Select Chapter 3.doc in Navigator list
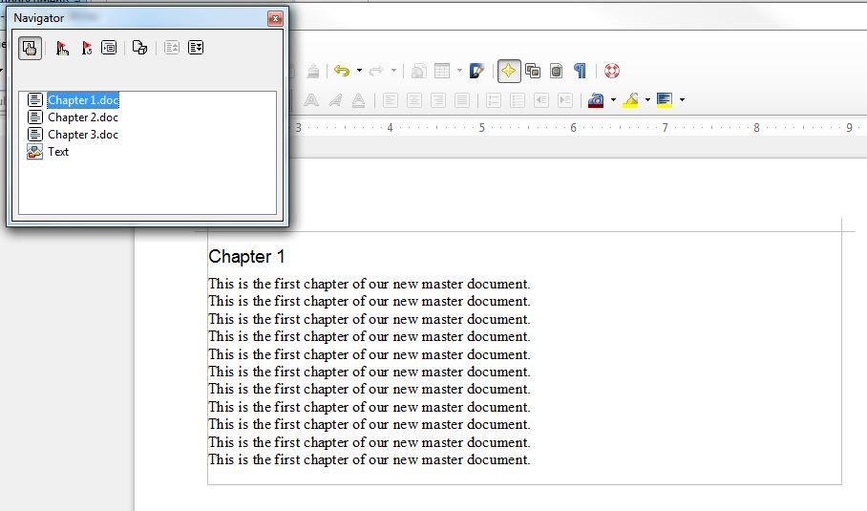867x511 pixels. pyautogui.click(x=83, y=135)
